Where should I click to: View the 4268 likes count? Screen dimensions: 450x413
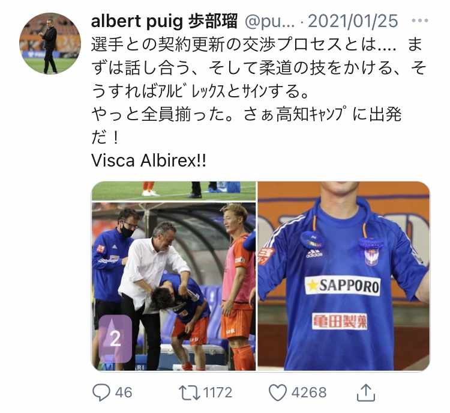pyautogui.click(x=309, y=393)
